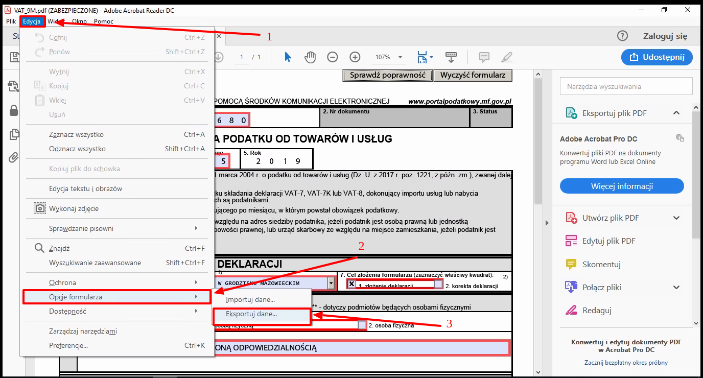Close the open document tab
This screenshot has width=703, height=378.
click(x=219, y=36)
